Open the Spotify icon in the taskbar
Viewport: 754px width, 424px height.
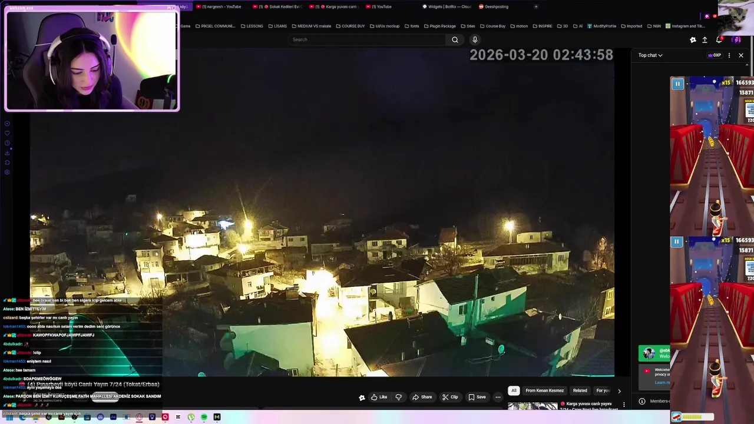point(204,417)
